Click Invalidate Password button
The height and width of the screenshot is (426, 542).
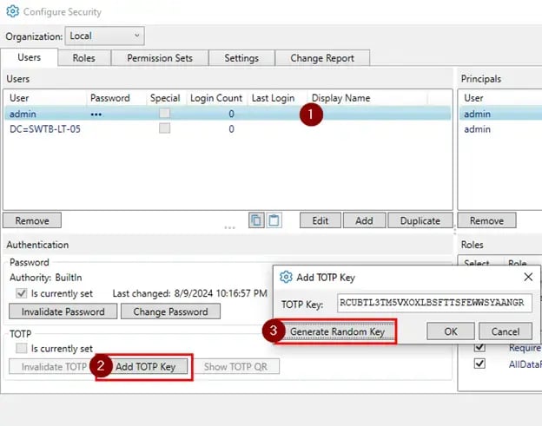[63, 311]
